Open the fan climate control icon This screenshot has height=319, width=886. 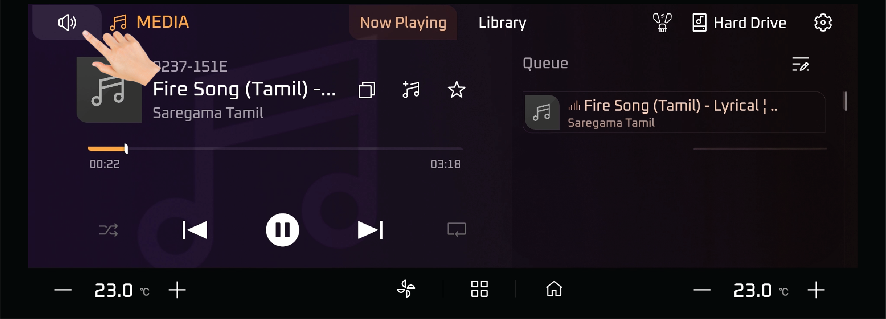coord(406,289)
